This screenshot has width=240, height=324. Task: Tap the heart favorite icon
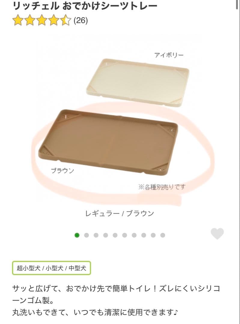click(217, 233)
